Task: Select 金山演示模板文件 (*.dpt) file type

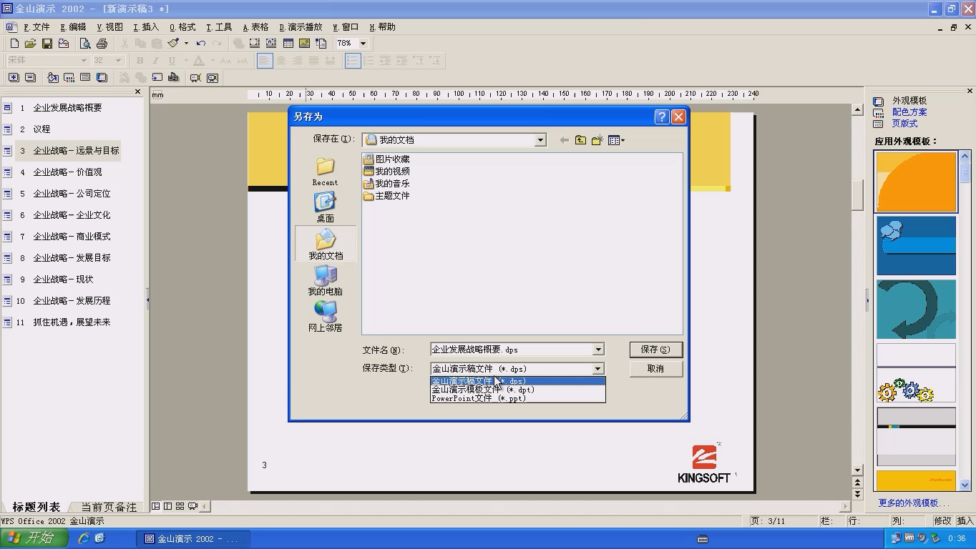Action: tap(518, 390)
